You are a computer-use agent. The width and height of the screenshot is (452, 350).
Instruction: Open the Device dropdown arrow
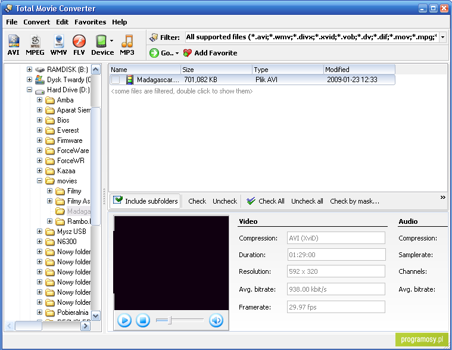(111, 40)
